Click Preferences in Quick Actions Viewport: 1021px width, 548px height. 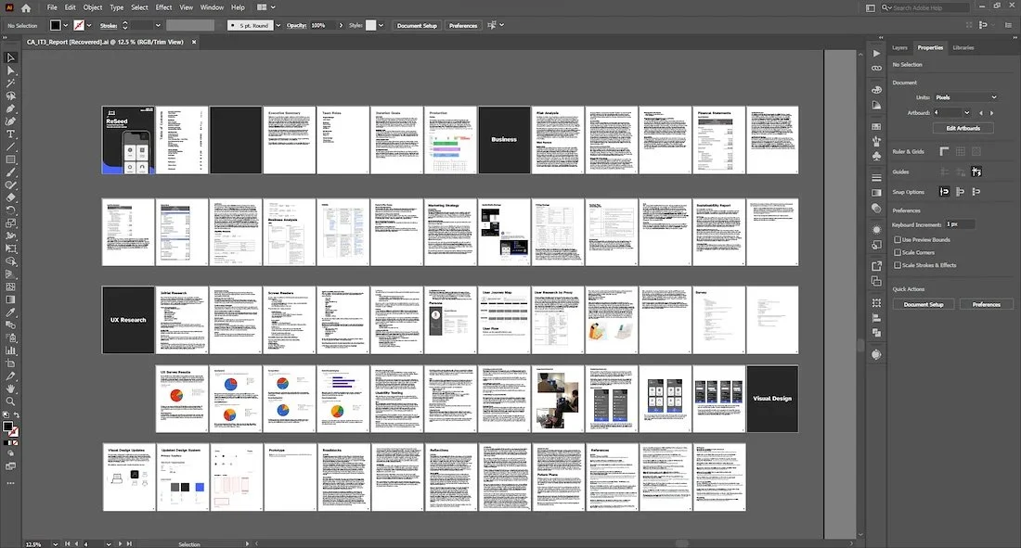point(986,304)
